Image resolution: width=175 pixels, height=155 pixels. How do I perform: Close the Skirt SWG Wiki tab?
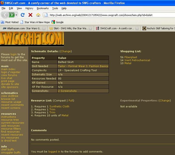coord(90,28)
